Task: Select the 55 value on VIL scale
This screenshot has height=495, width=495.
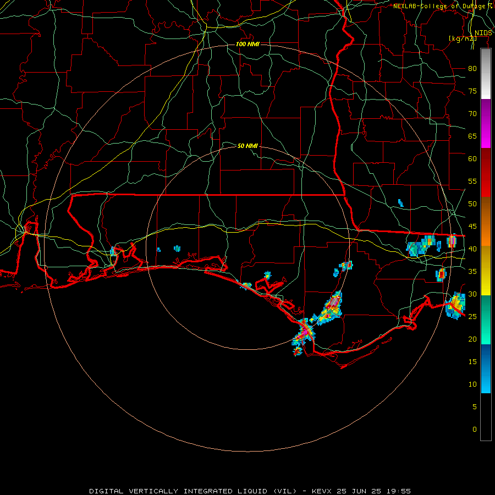Action: (472, 182)
